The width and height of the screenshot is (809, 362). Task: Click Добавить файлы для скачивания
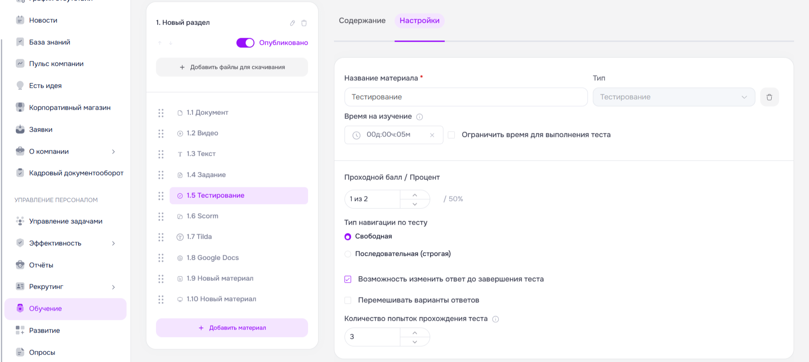232,67
